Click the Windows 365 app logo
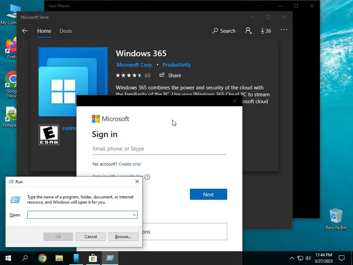Image resolution: width=353 pixels, height=265 pixels. (73, 81)
